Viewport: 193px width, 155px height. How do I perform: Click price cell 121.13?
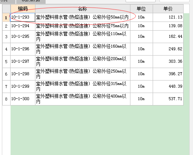(168, 17)
